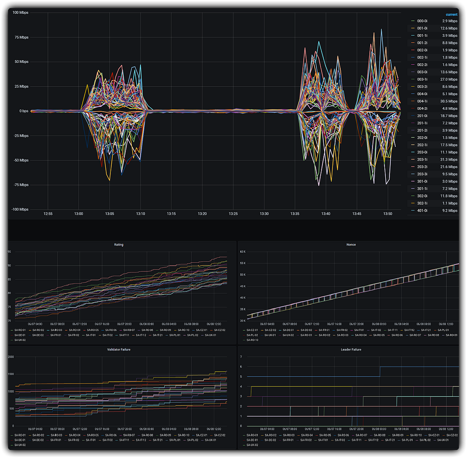The width and height of the screenshot is (467, 458).
Task: Select the 302-1i legend label
Action: click(x=422, y=203)
